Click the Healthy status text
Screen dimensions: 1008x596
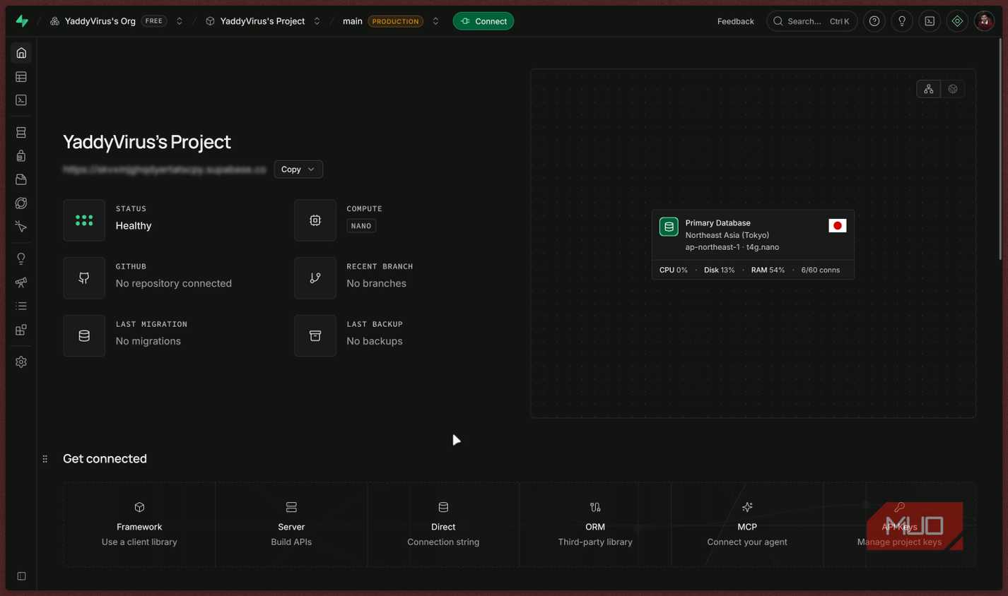point(134,226)
